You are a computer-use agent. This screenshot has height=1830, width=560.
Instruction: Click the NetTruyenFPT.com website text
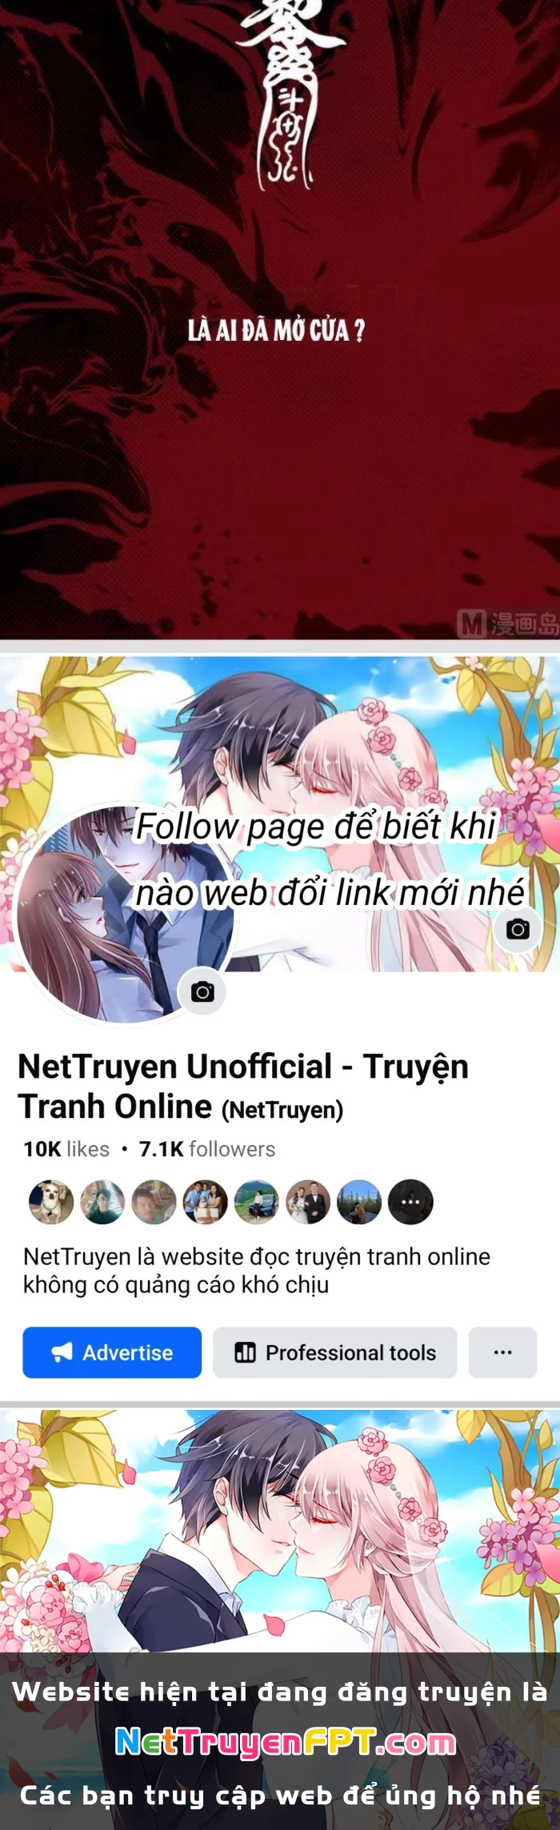coord(286,1742)
